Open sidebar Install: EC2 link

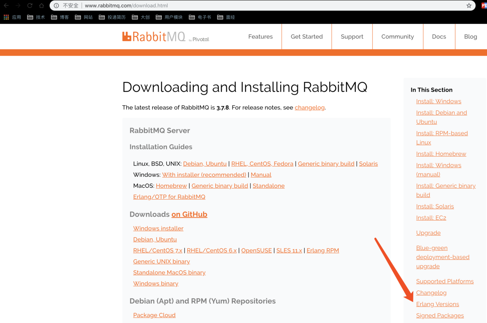pyautogui.click(x=431, y=218)
